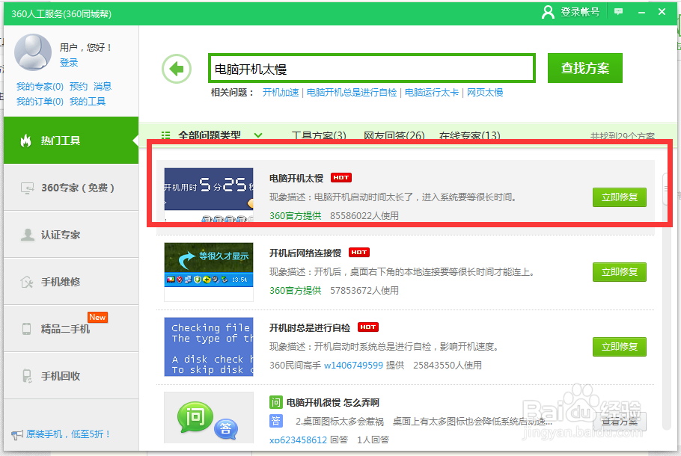This screenshot has height=456, width=681.
Task: Click the blue 答 badge icon
Action: pyautogui.click(x=276, y=420)
